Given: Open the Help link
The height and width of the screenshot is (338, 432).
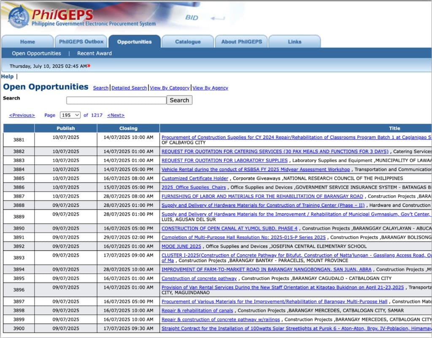Looking at the screenshot, I should pos(7,76).
